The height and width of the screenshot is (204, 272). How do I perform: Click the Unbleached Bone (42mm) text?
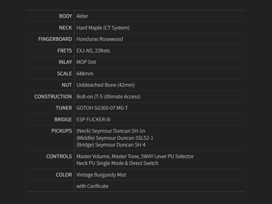point(105,85)
